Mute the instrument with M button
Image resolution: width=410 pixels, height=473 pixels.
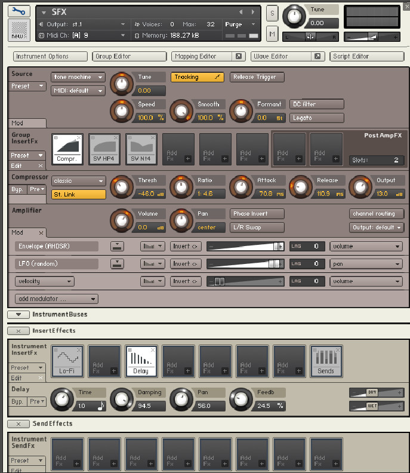point(272,34)
